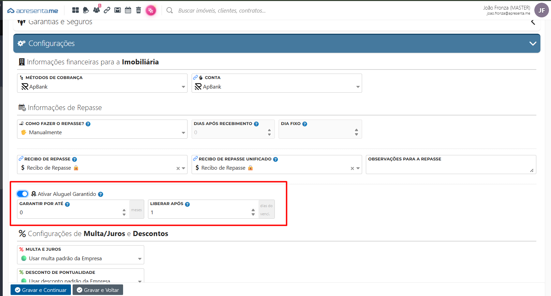Open Recibo de Repasse Unificado dropdown

[277, 165]
